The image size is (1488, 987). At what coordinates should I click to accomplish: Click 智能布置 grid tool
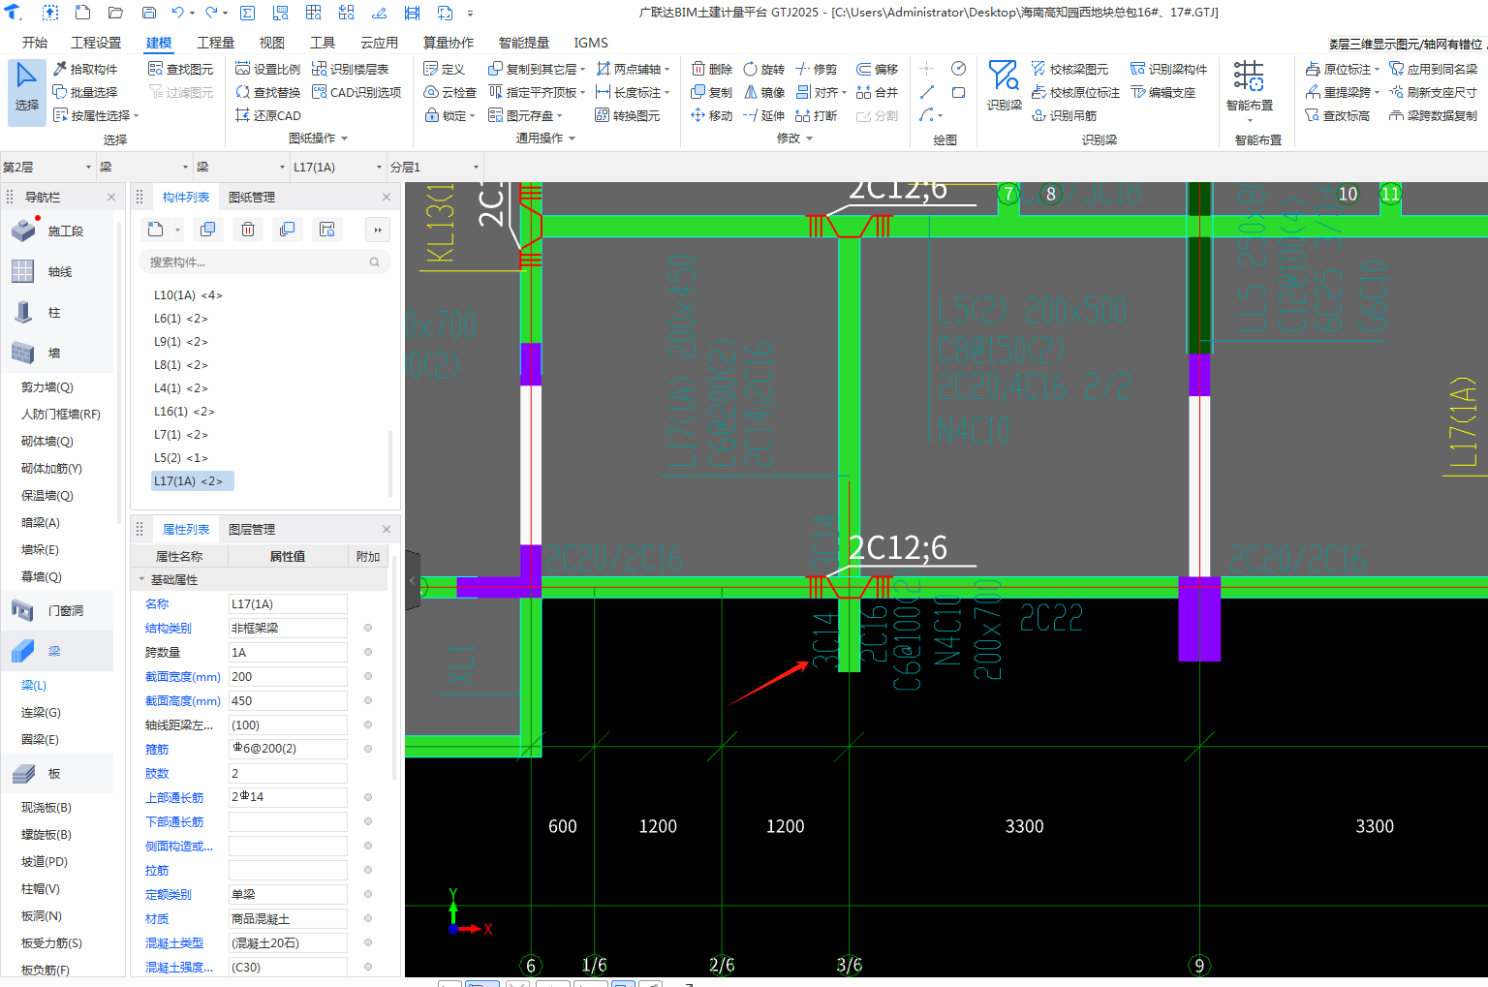[x=1250, y=87]
